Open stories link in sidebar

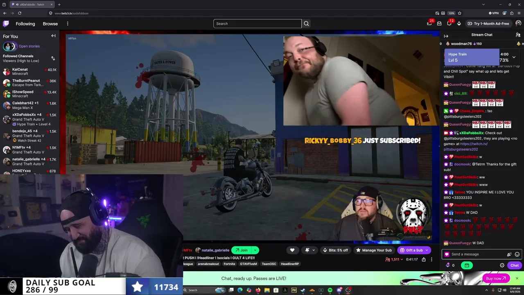[x=29, y=46]
